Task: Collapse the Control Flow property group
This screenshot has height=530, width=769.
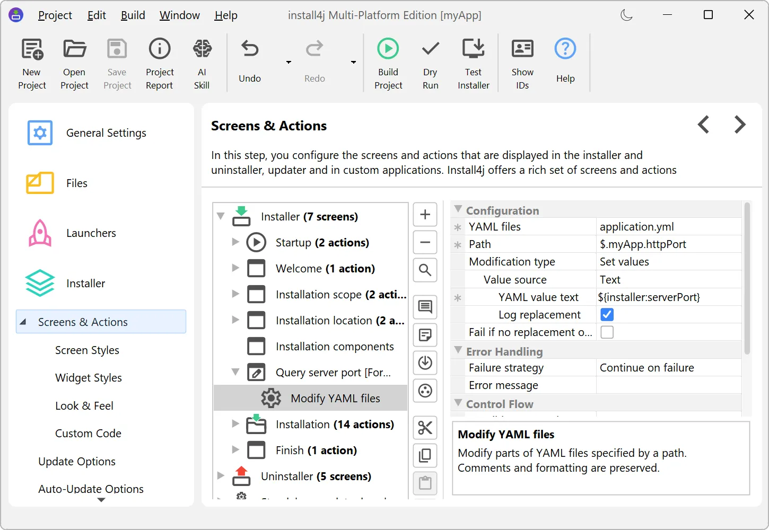Action: pos(458,403)
